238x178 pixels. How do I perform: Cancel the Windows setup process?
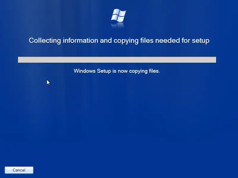19,170
